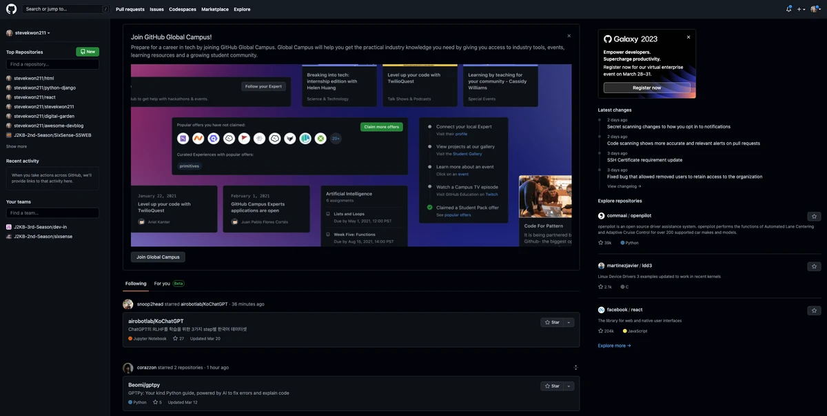Open the stevekwon211/digital-garden repository
The height and width of the screenshot is (416, 827).
(x=45, y=116)
